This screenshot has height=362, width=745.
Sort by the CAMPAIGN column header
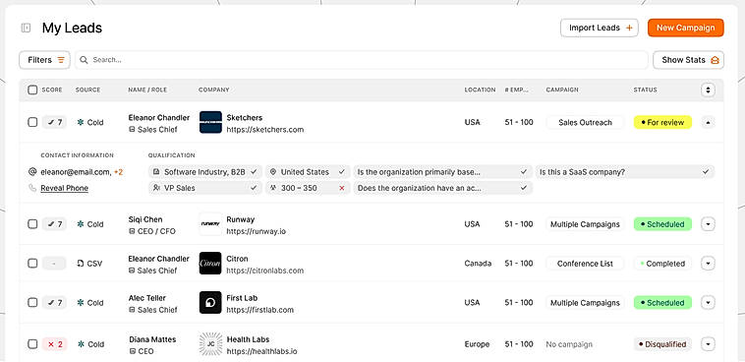[562, 90]
